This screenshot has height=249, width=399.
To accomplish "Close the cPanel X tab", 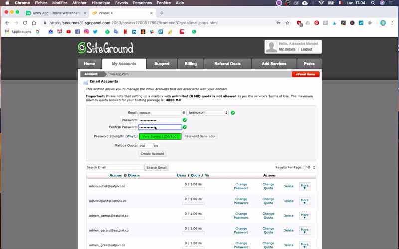I will 151,13.
